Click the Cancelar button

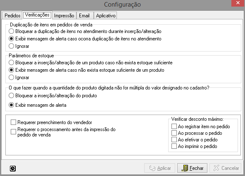click(x=226, y=168)
